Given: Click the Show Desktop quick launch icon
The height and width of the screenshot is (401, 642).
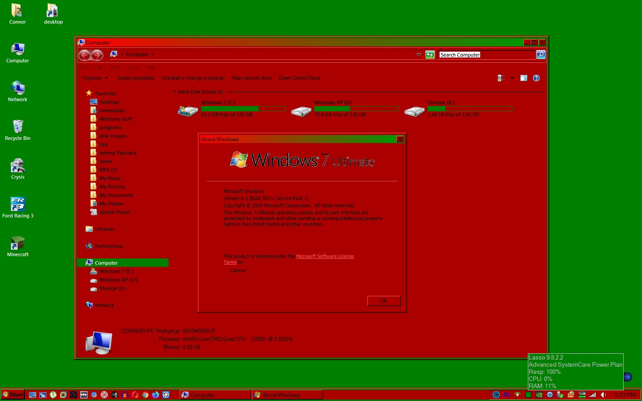Looking at the screenshot, I should 33,395.
